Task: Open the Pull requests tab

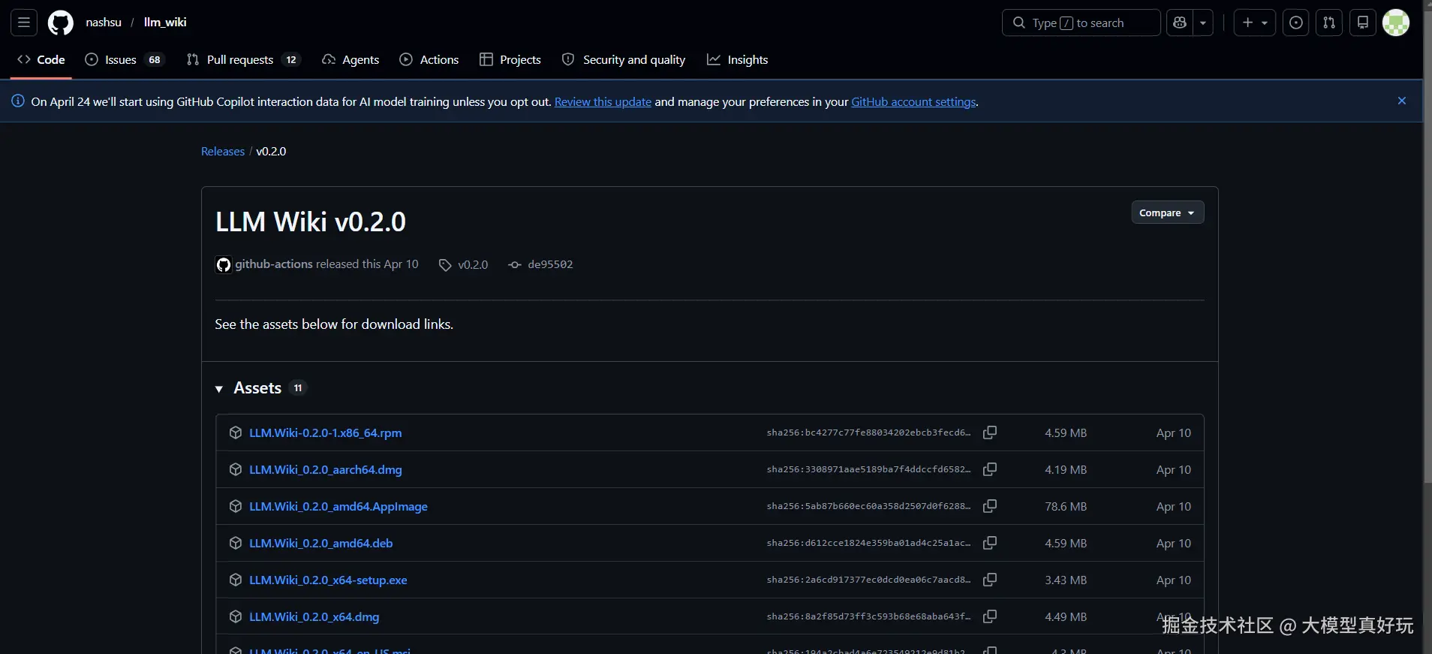Action: pos(243,59)
